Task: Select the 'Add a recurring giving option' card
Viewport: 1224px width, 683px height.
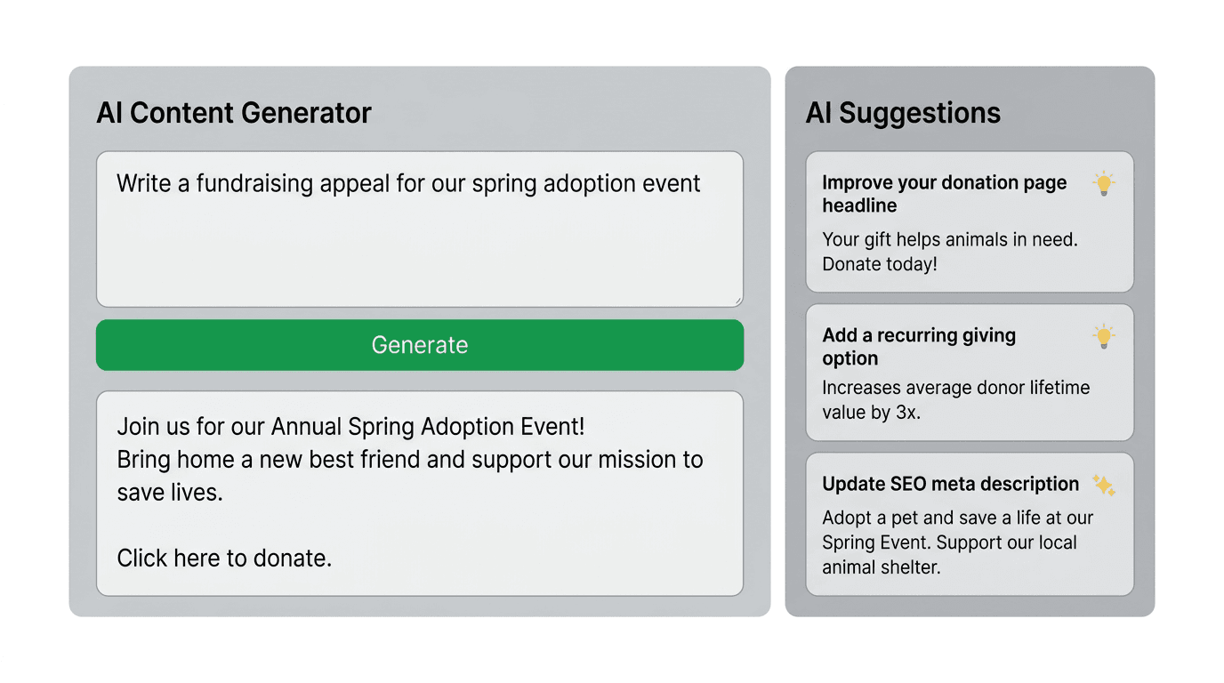Action: [970, 373]
